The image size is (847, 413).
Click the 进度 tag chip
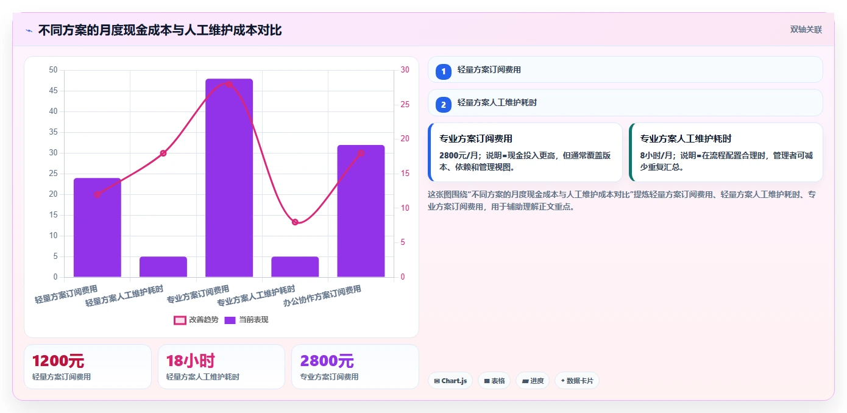pyautogui.click(x=533, y=381)
